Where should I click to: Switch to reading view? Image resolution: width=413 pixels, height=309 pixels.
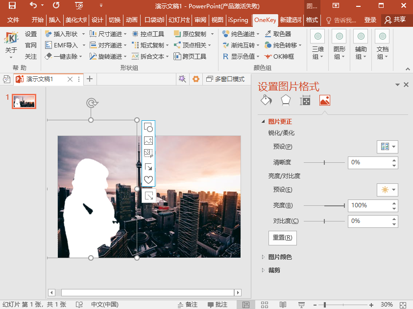(x=283, y=305)
